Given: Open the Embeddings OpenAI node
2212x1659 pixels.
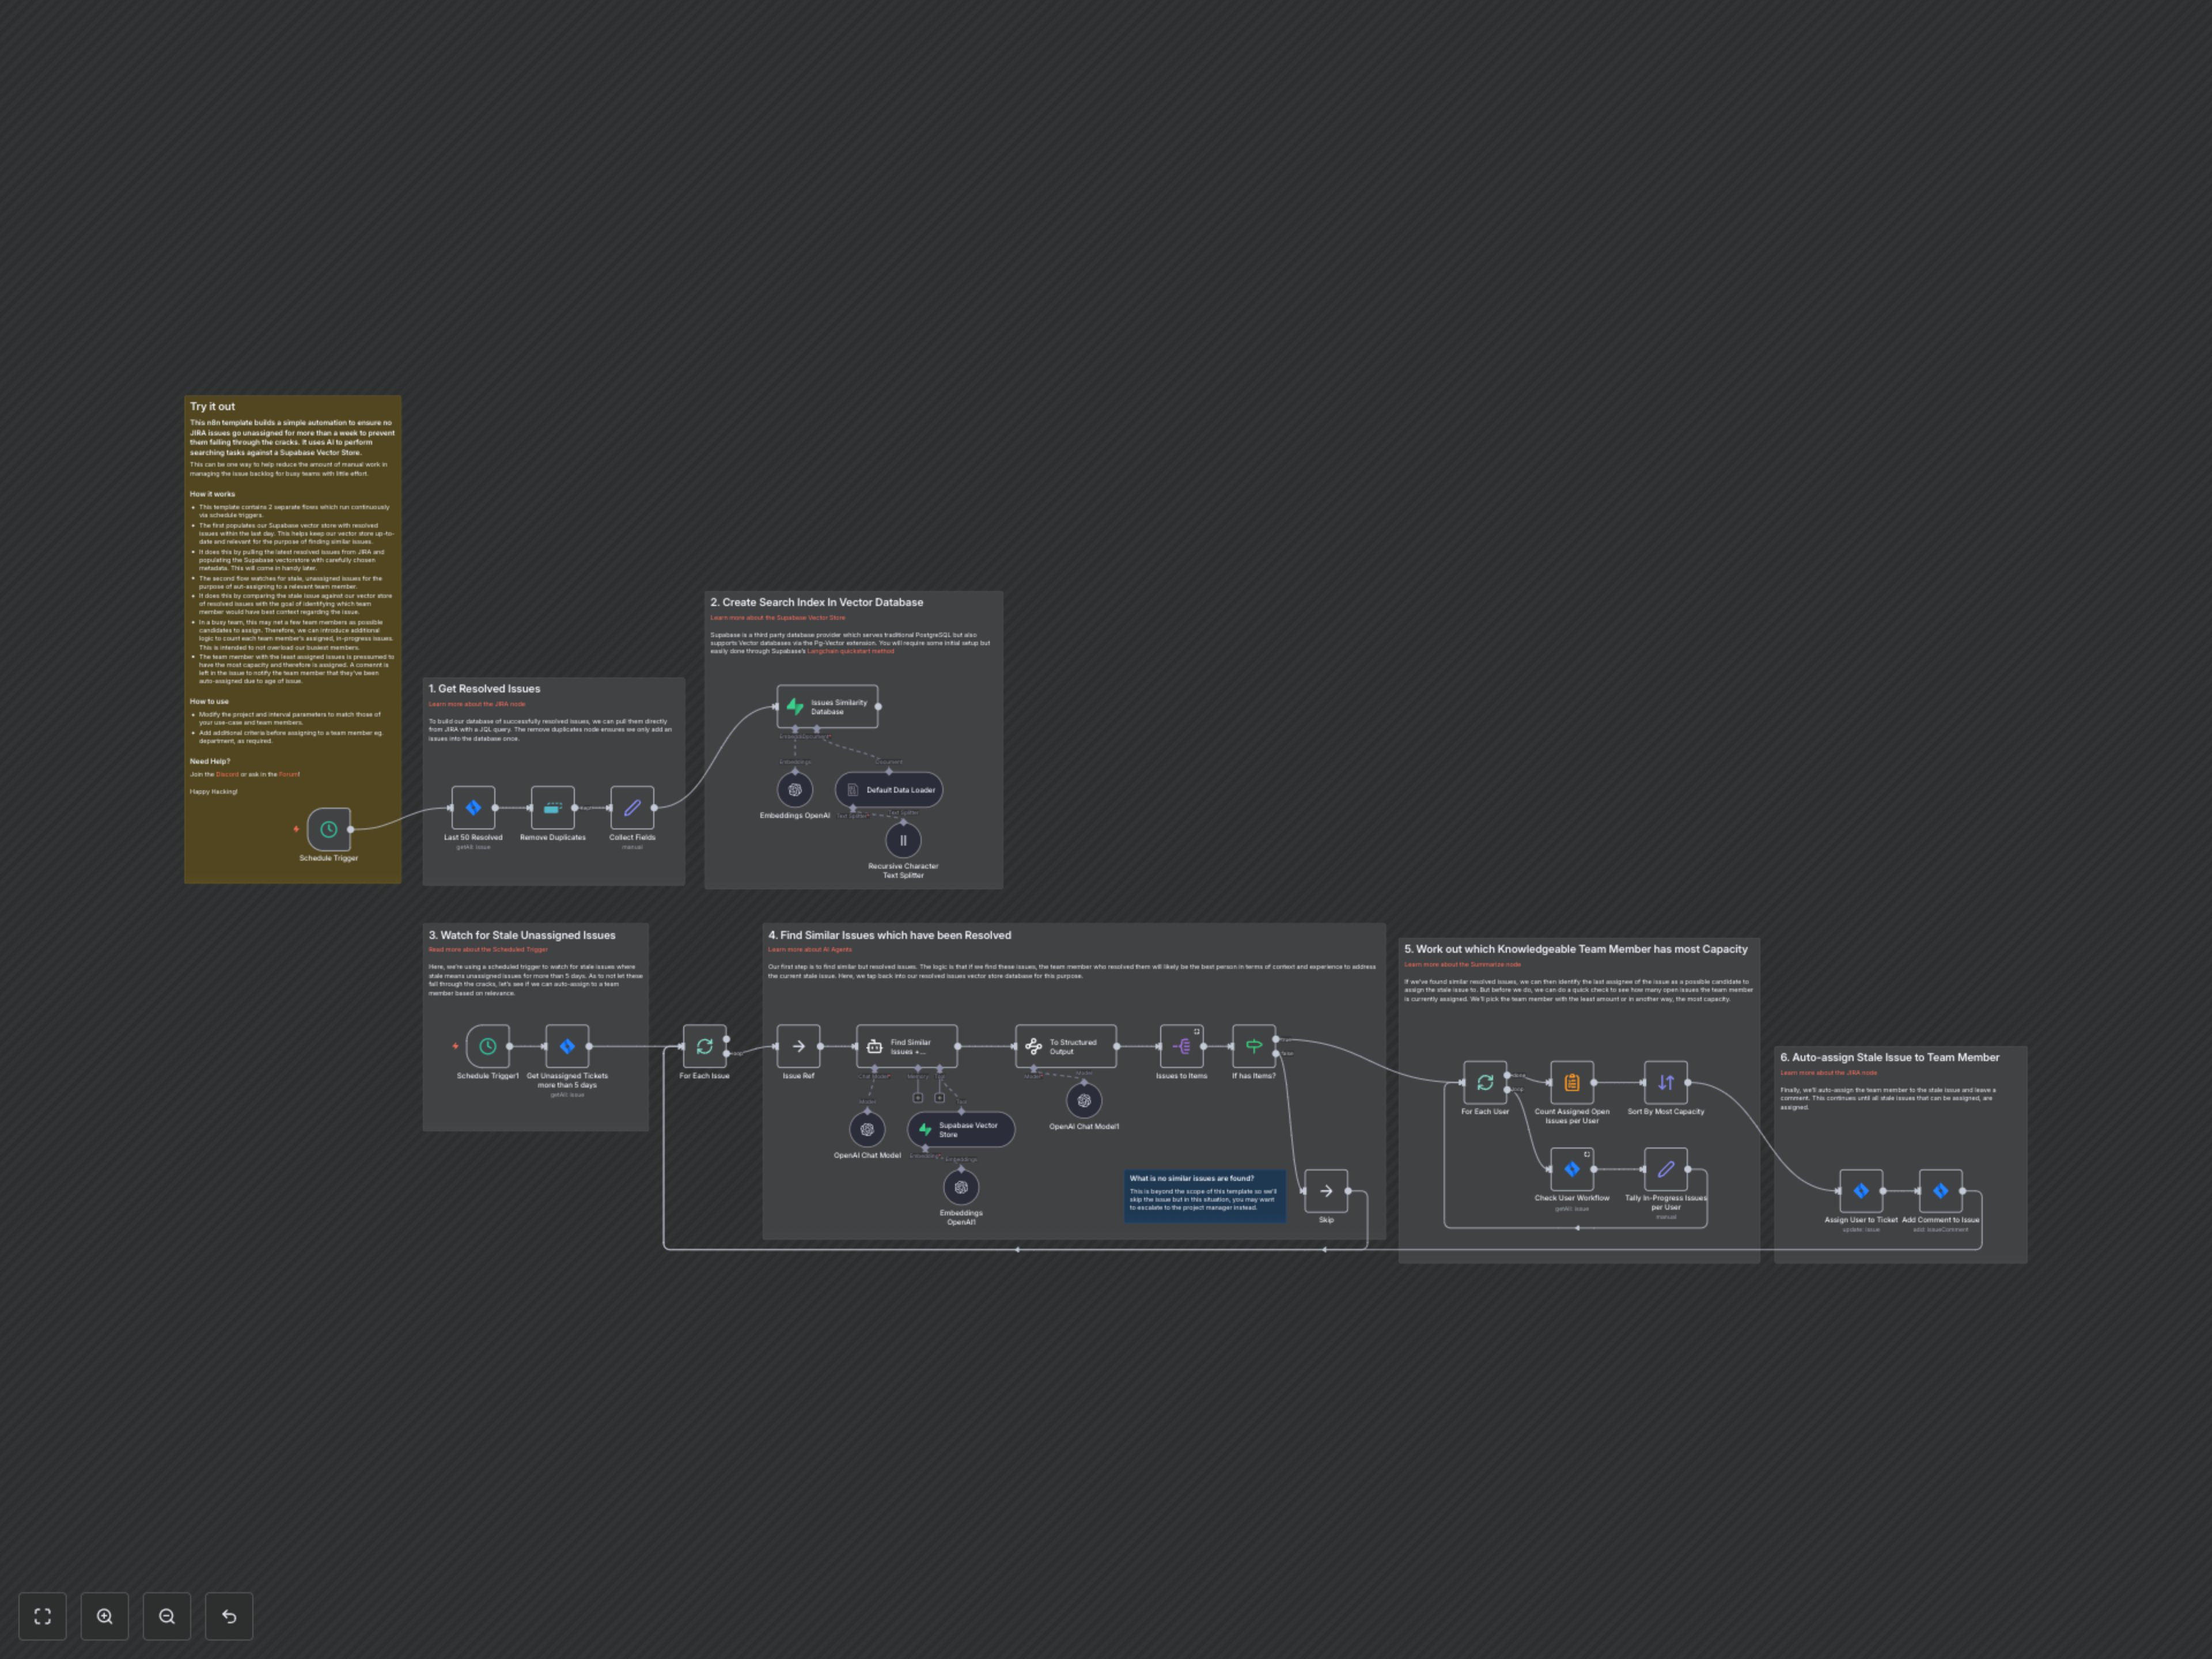Looking at the screenshot, I should pos(795,789).
